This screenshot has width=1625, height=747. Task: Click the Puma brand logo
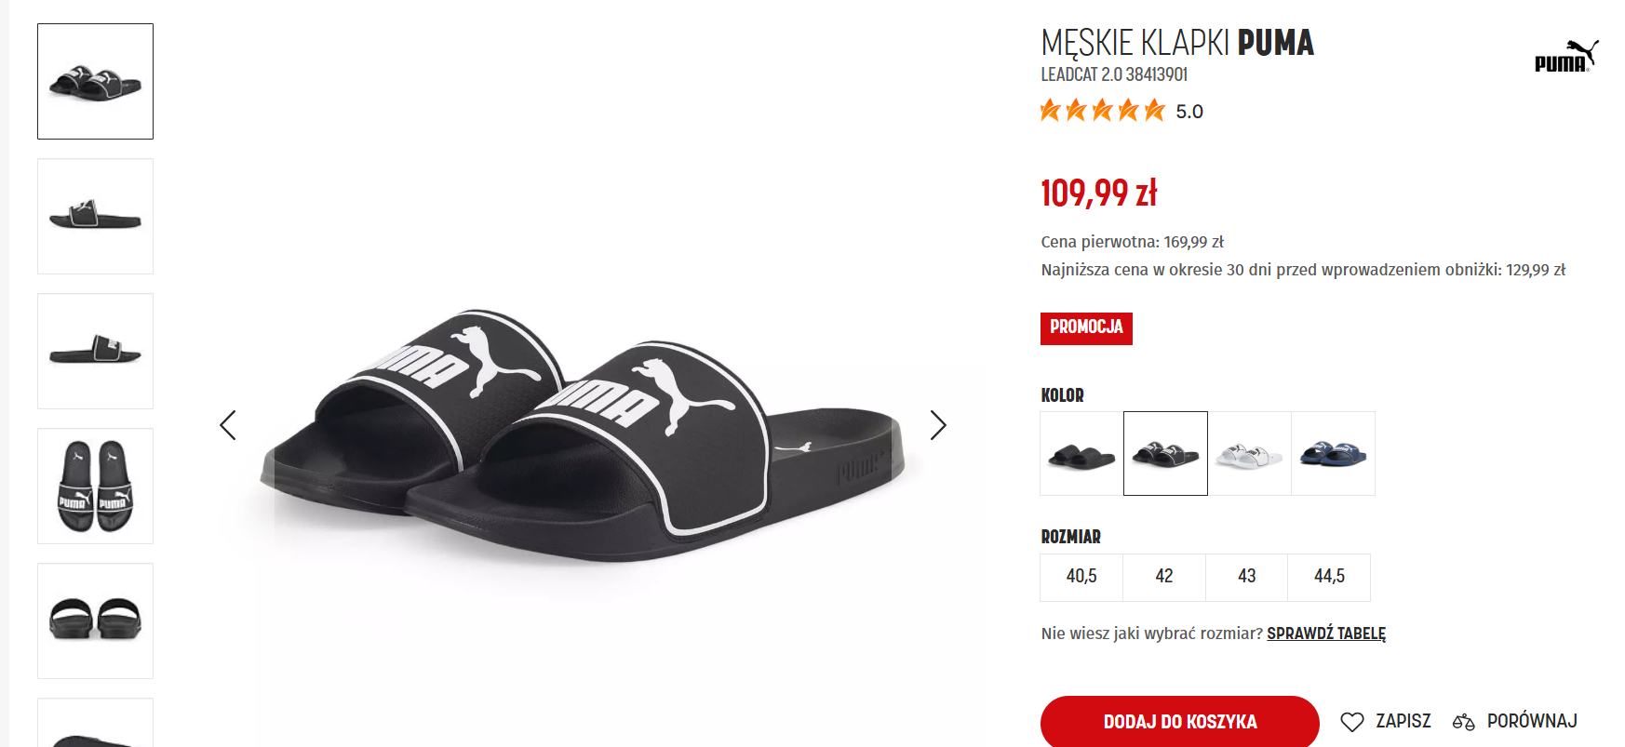click(x=1565, y=56)
